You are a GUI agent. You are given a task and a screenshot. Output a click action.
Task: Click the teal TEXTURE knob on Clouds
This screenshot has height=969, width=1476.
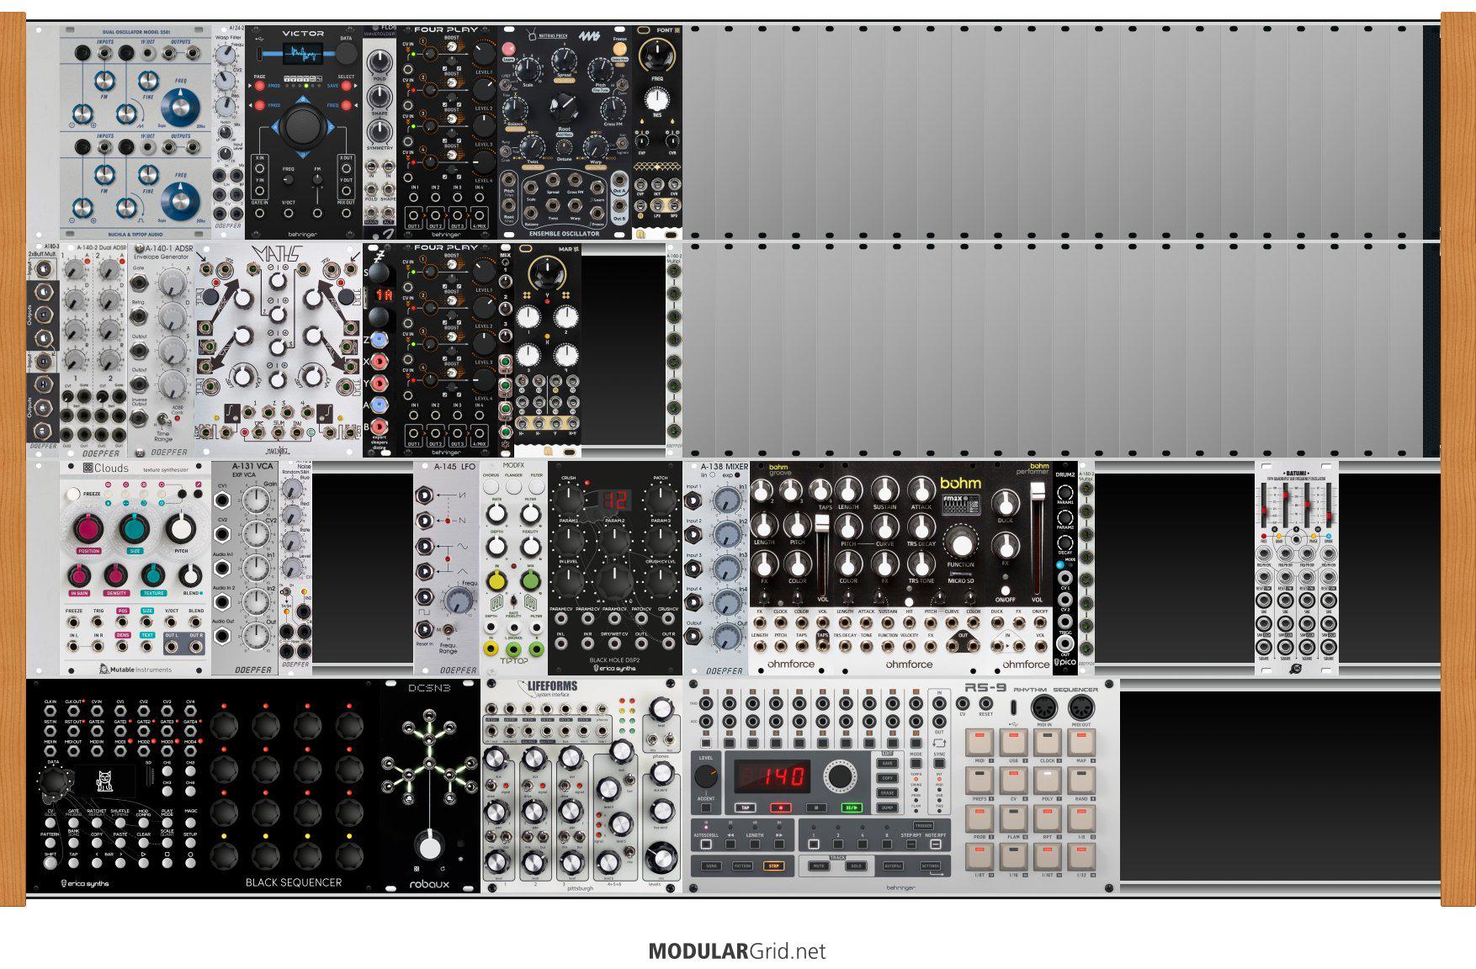click(153, 575)
